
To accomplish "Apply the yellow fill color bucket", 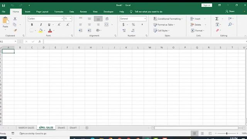I will click(x=41, y=31).
